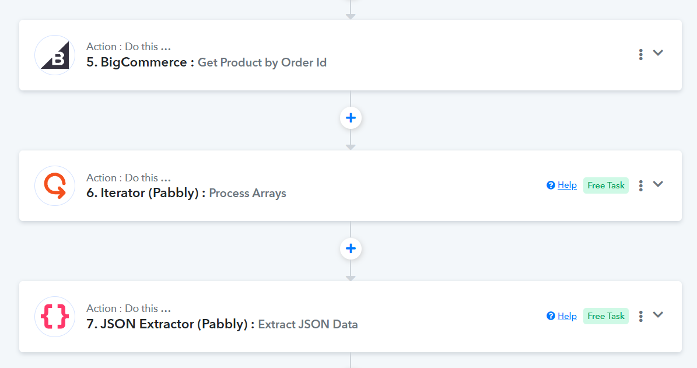Open the Help link for Iterator
Viewport: 697px width, 368px height.
(567, 185)
